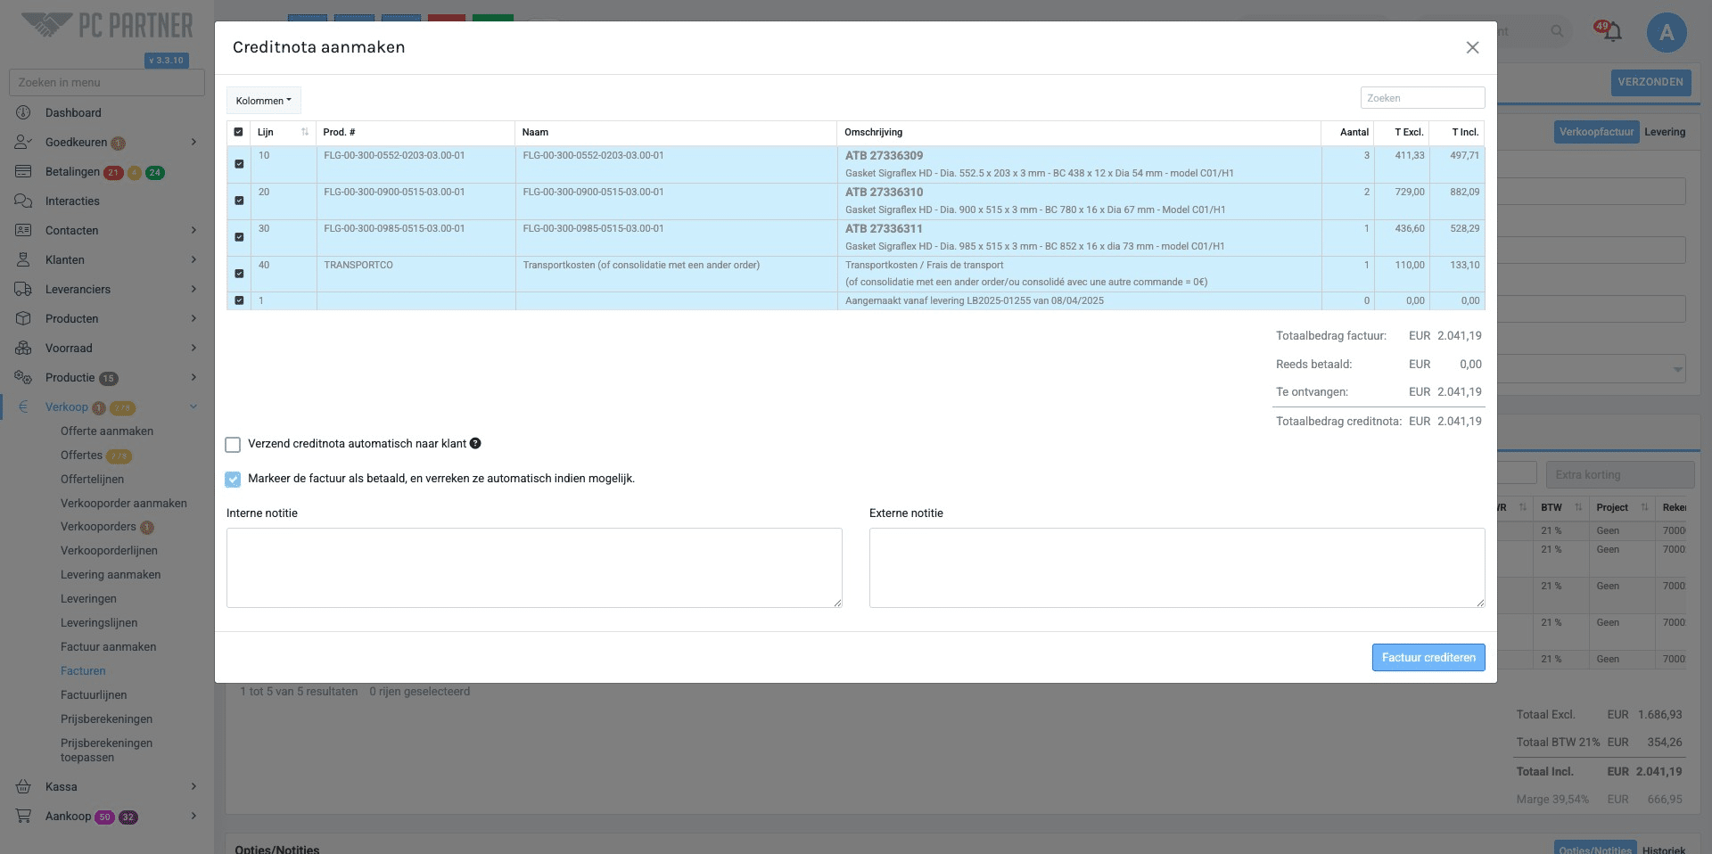Open notifications bell icon
1712x854 pixels.
pos(1612,32)
